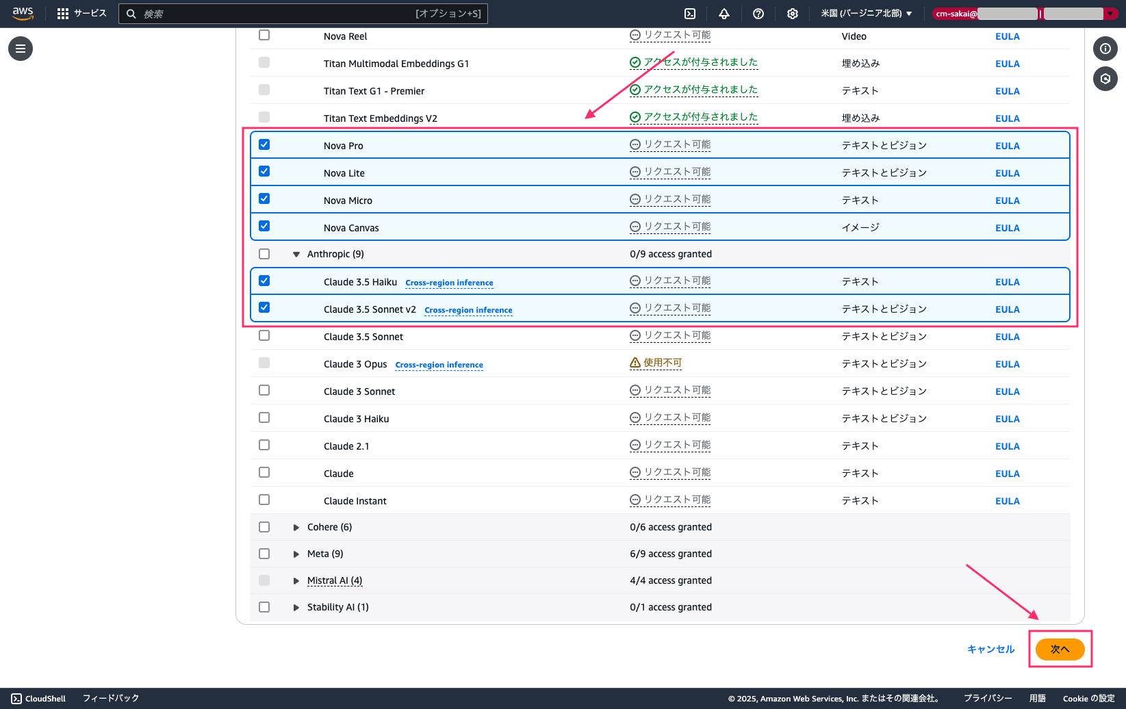Open the EULA link for Nova Pro
Image resolution: width=1126 pixels, height=709 pixels.
click(1008, 146)
